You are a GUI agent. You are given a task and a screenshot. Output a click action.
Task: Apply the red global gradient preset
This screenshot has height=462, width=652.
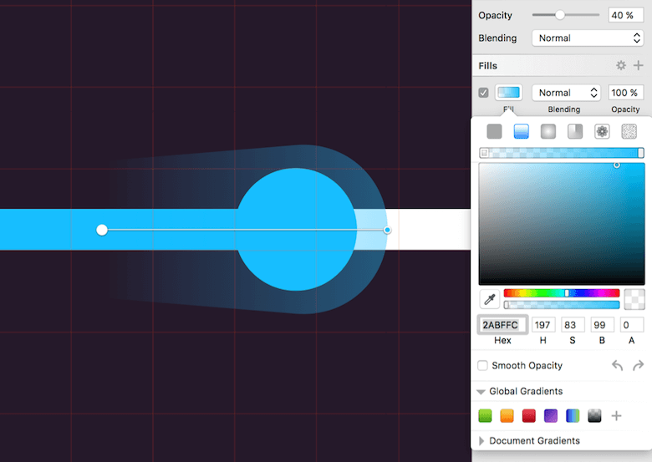(529, 416)
